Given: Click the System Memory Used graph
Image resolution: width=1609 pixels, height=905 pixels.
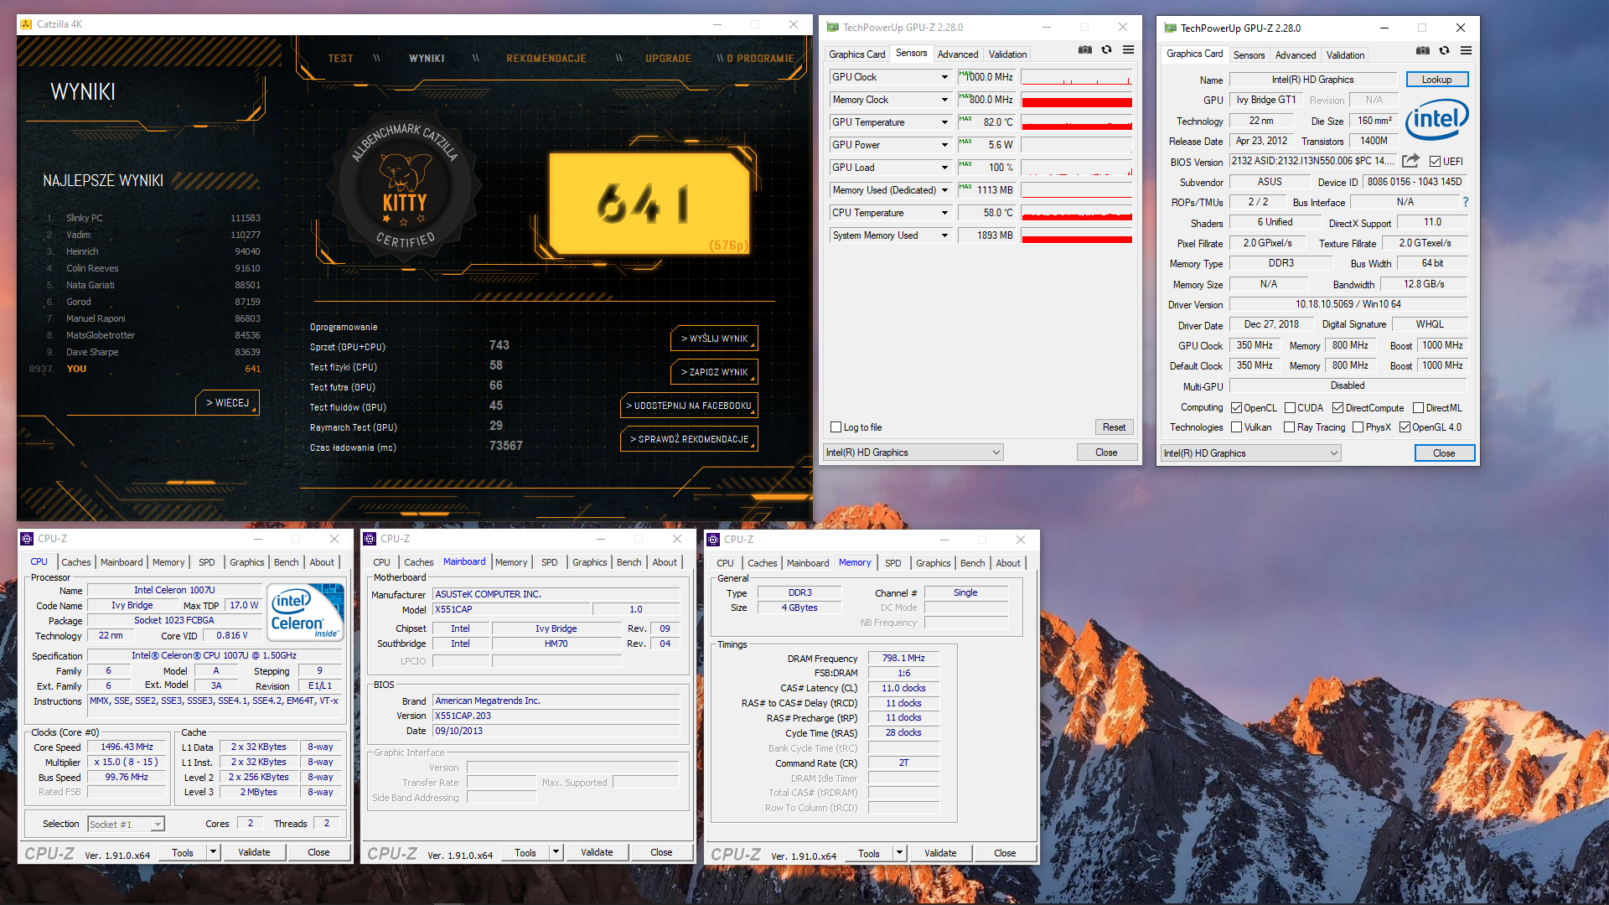Looking at the screenshot, I should (x=1077, y=235).
